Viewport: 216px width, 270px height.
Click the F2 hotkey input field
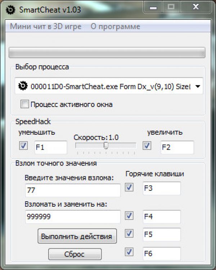point(177,147)
